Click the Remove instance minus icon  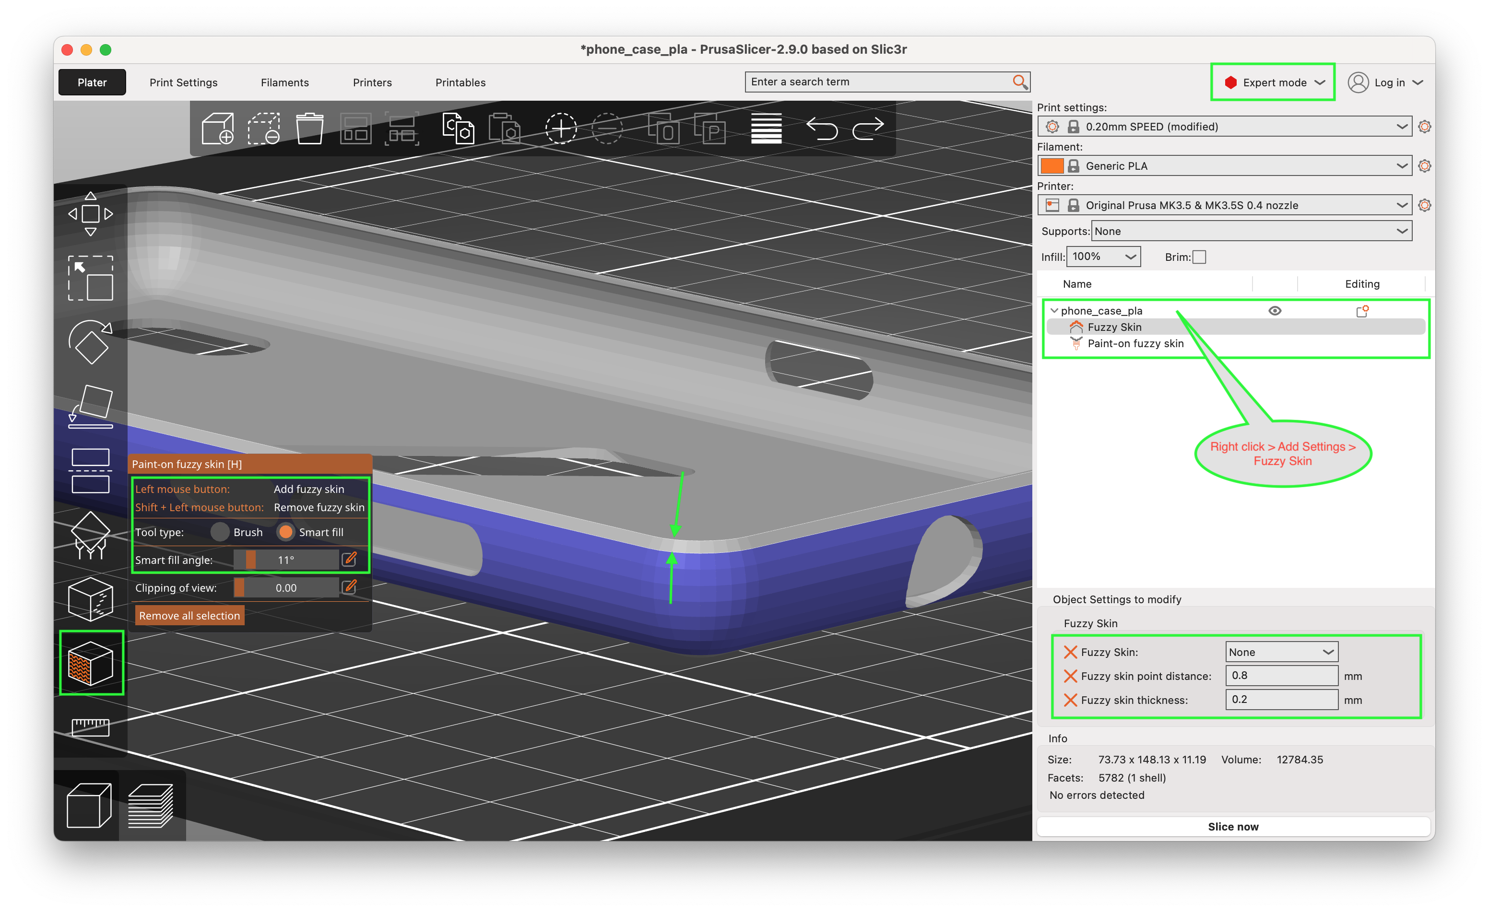pos(607,128)
